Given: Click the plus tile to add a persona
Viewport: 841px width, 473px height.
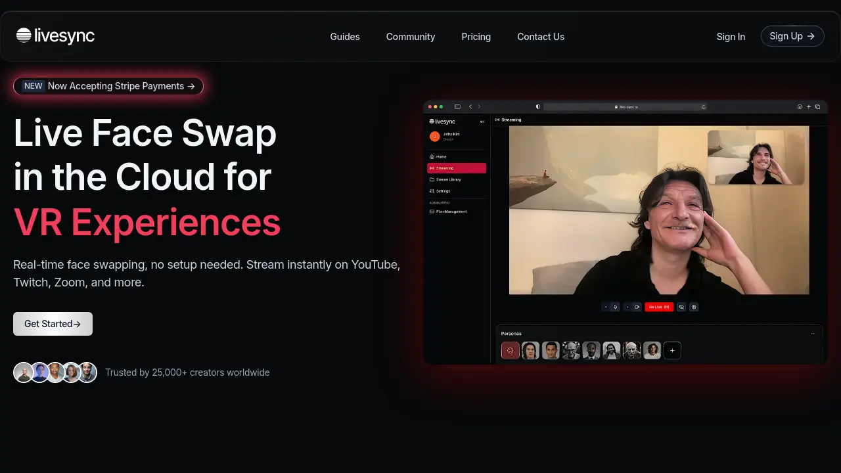Looking at the screenshot, I should point(672,350).
